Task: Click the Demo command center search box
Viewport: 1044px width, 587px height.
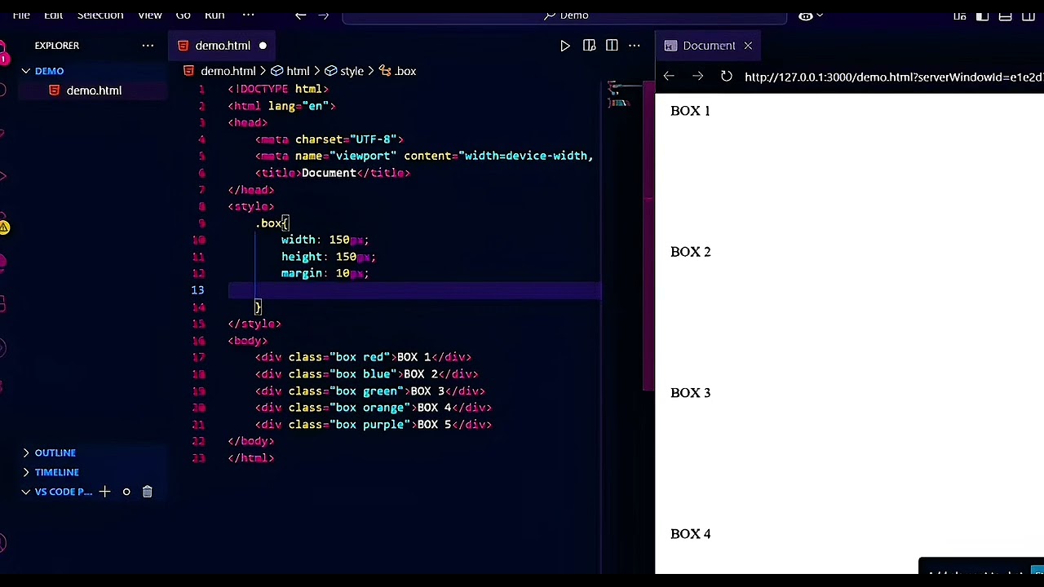Action: (x=564, y=15)
